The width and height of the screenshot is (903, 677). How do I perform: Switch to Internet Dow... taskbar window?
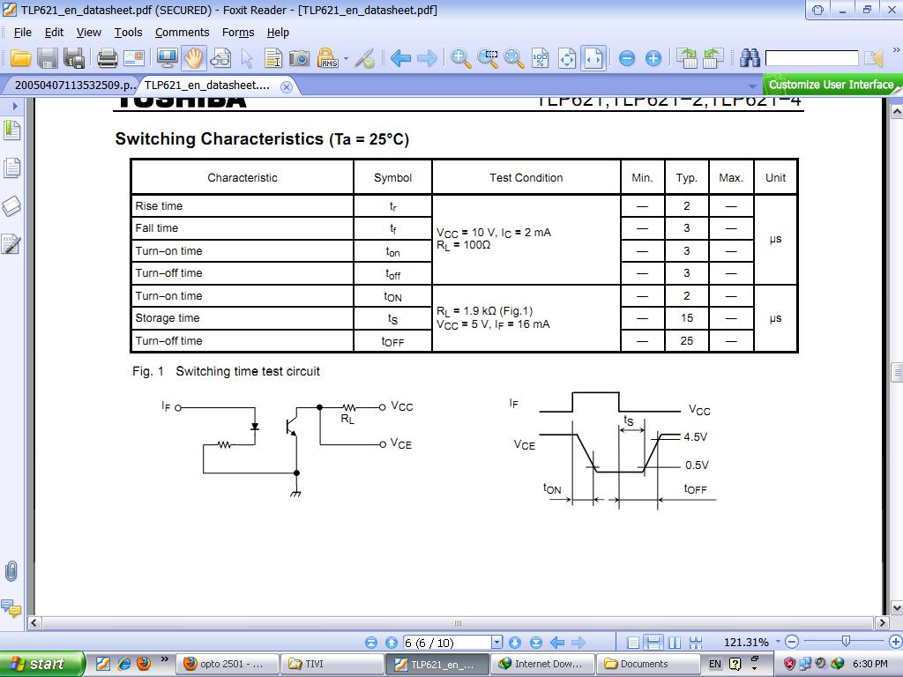point(541,664)
